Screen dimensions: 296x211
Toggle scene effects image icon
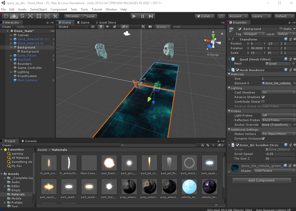coord(114,27)
